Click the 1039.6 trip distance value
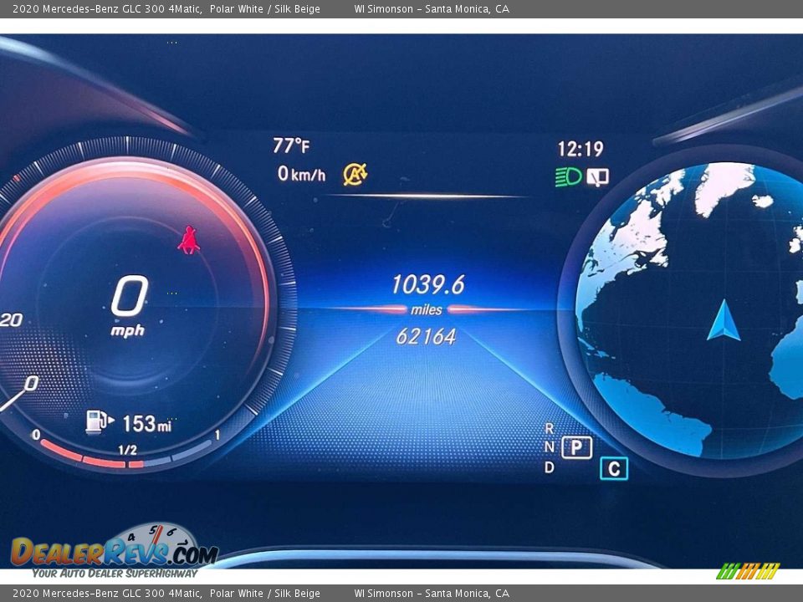This screenshot has width=803, height=602. (428, 284)
